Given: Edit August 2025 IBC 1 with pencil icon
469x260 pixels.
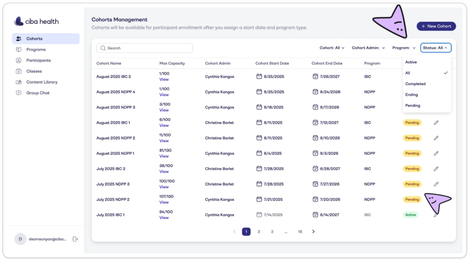Looking at the screenshot, I should (436, 122).
